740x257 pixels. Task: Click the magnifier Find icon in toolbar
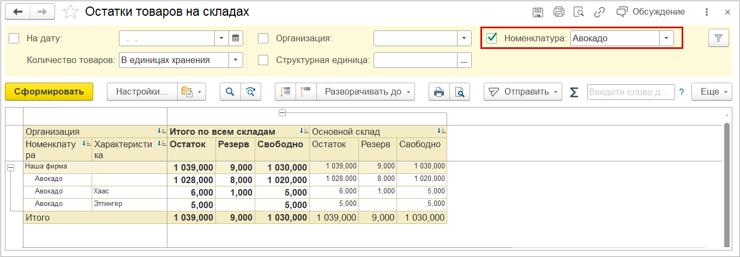pyautogui.click(x=230, y=92)
